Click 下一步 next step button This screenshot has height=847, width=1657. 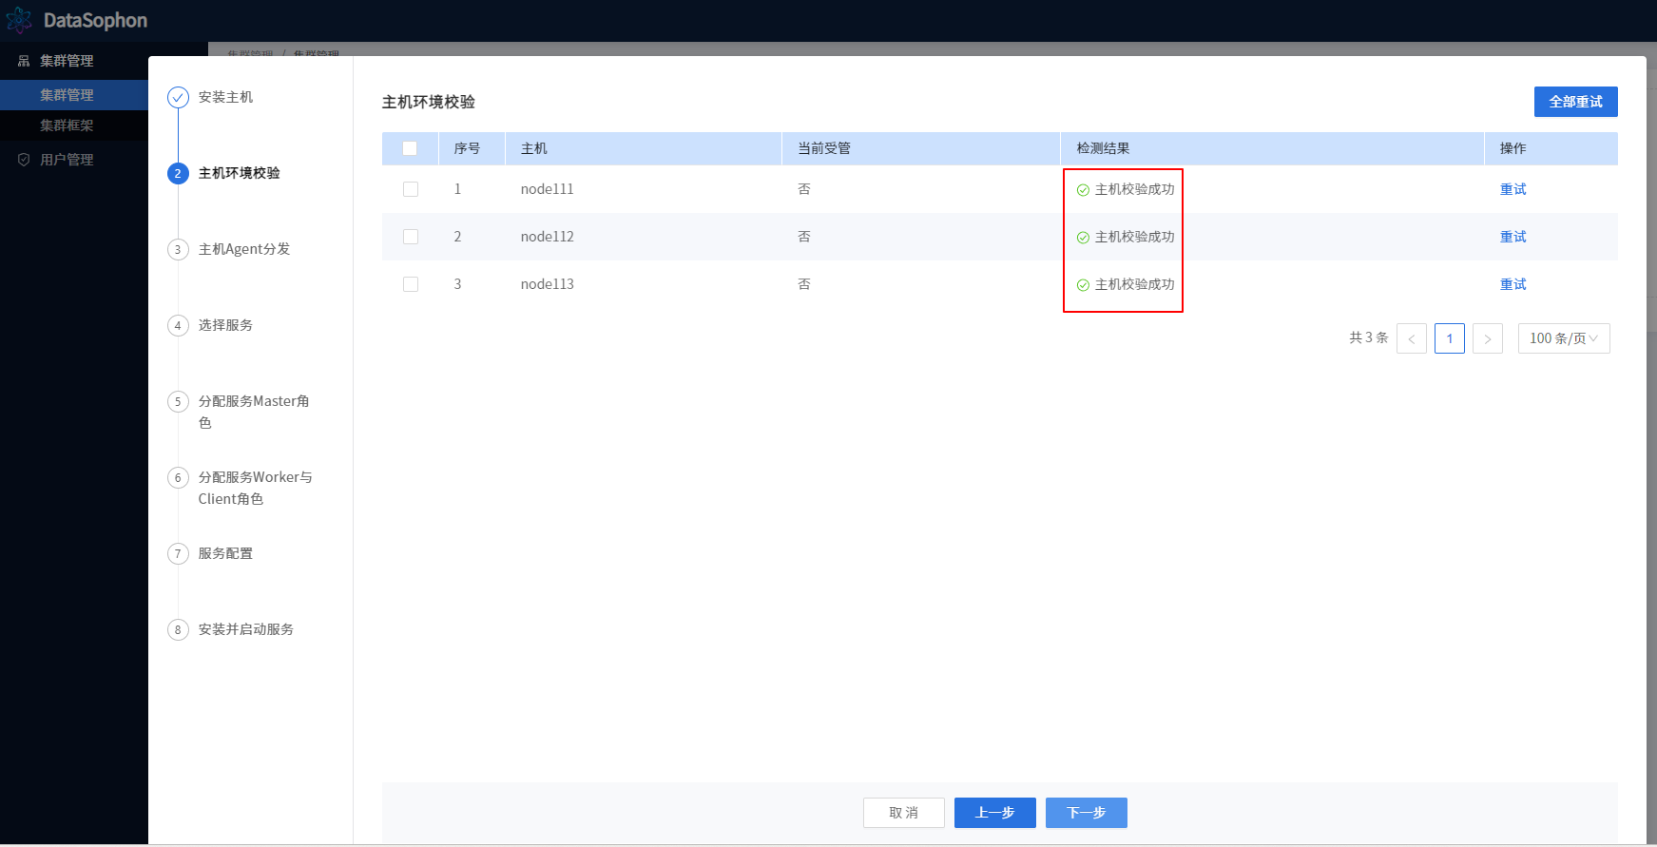1087,813
